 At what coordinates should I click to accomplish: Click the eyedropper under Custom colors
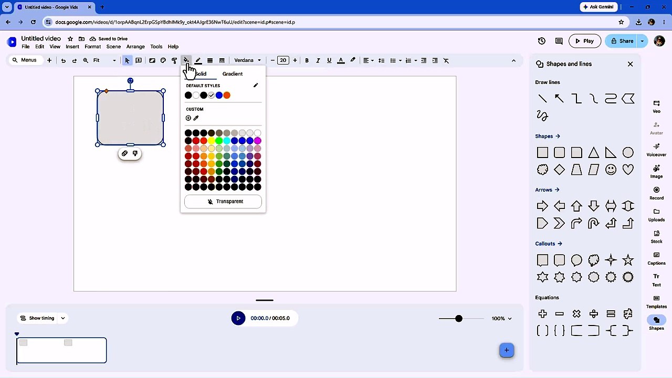(x=196, y=118)
